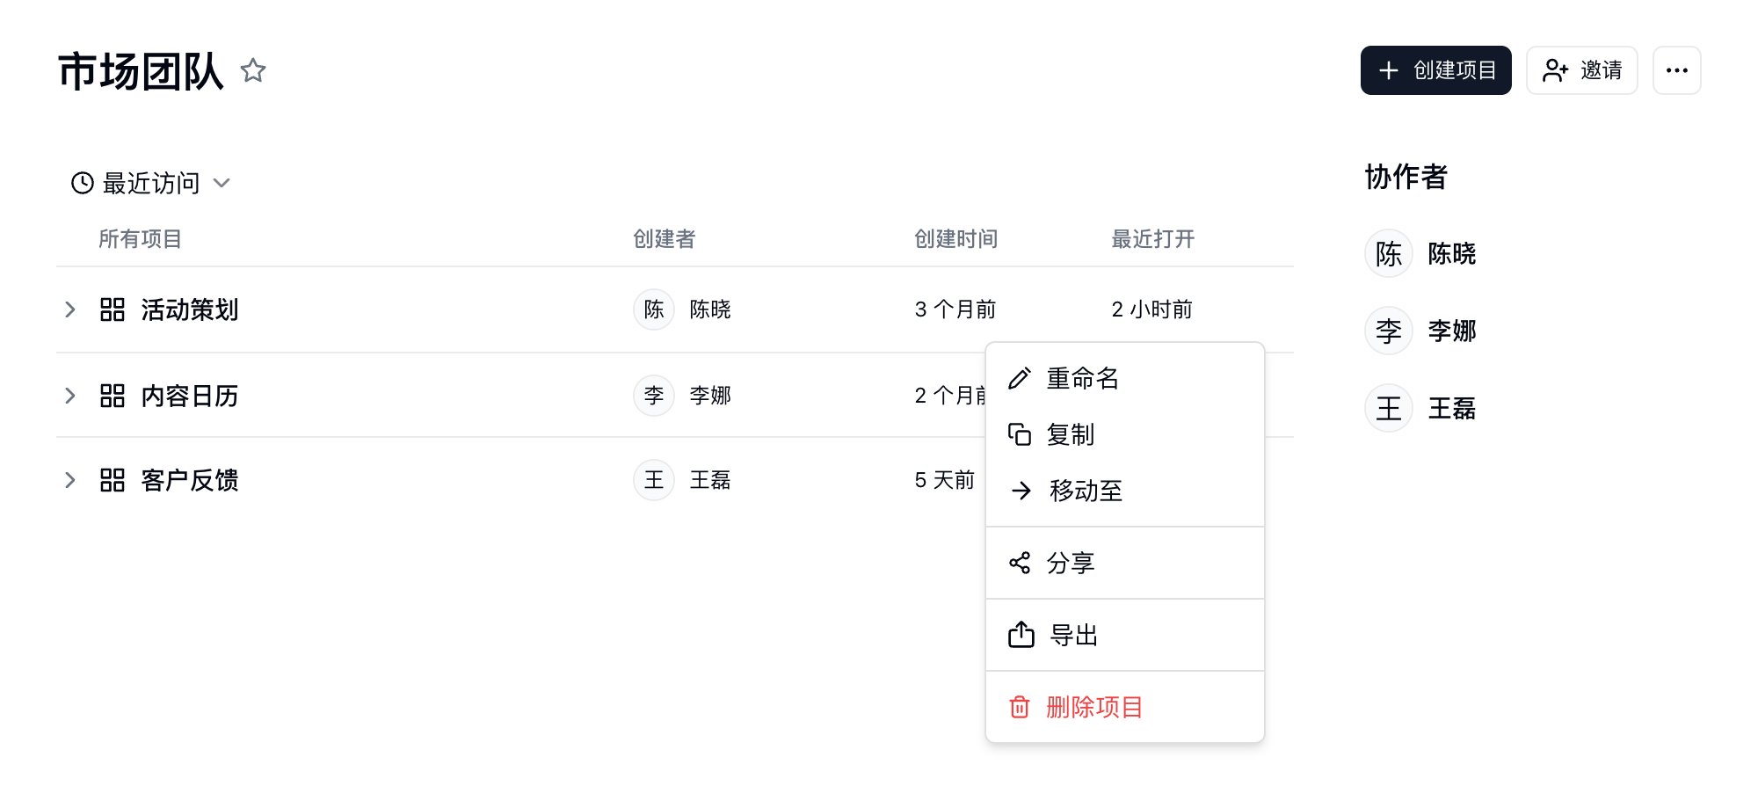
Task: Open the 内容日历 project
Action: tap(190, 396)
